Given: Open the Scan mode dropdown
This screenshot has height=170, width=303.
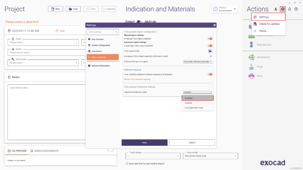Looking at the screenshot, I should (x=211, y=156).
